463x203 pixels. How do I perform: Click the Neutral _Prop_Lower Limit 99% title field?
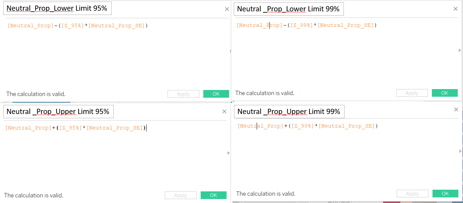pyautogui.click(x=288, y=9)
